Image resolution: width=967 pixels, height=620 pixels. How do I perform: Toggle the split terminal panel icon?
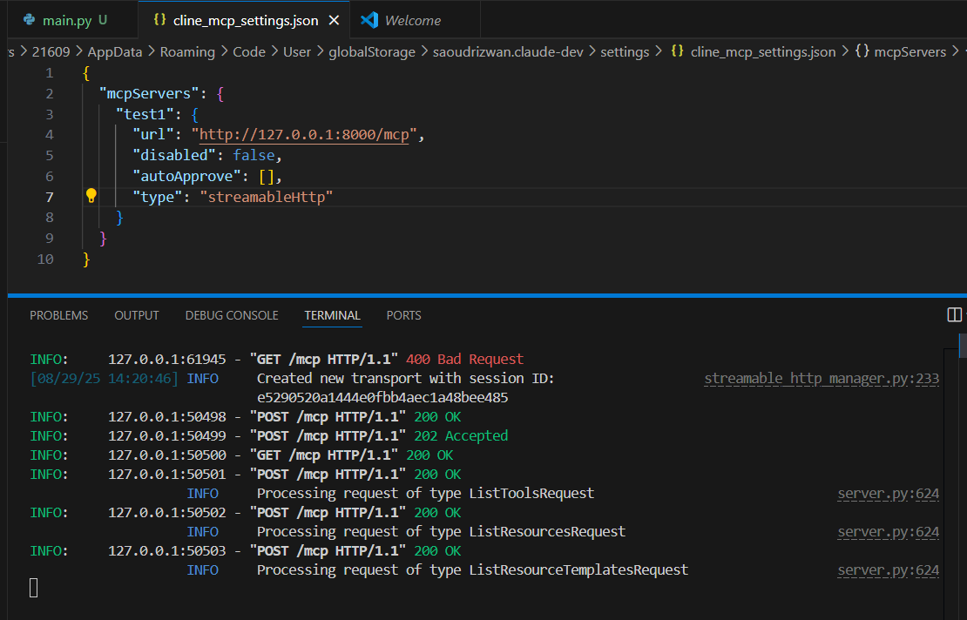pos(954,315)
